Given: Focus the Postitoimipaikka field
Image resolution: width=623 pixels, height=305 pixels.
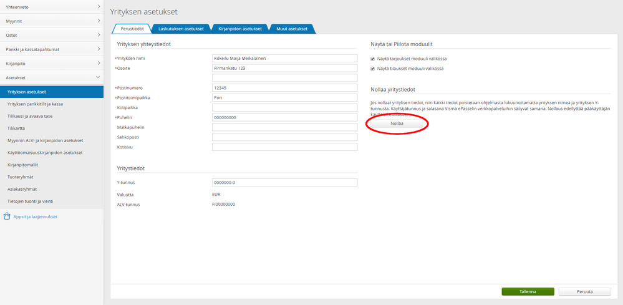Looking at the screenshot, I should click(x=284, y=98).
